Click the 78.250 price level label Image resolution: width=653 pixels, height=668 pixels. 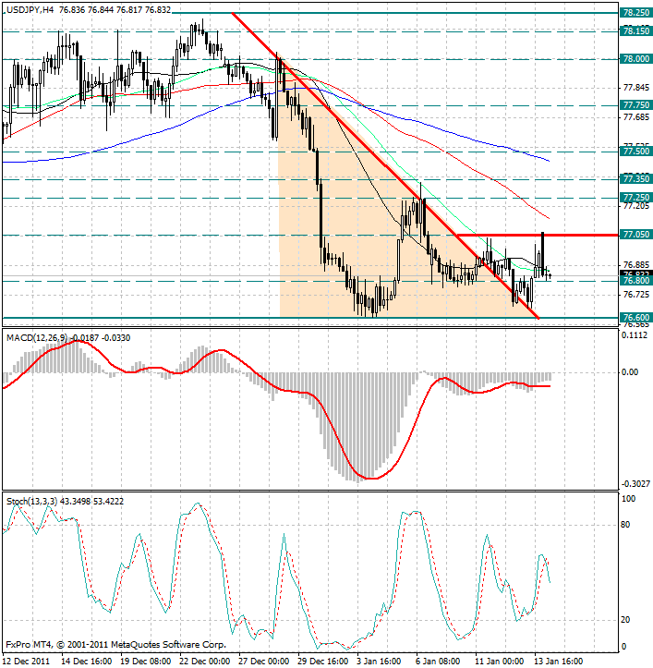coord(635,13)
